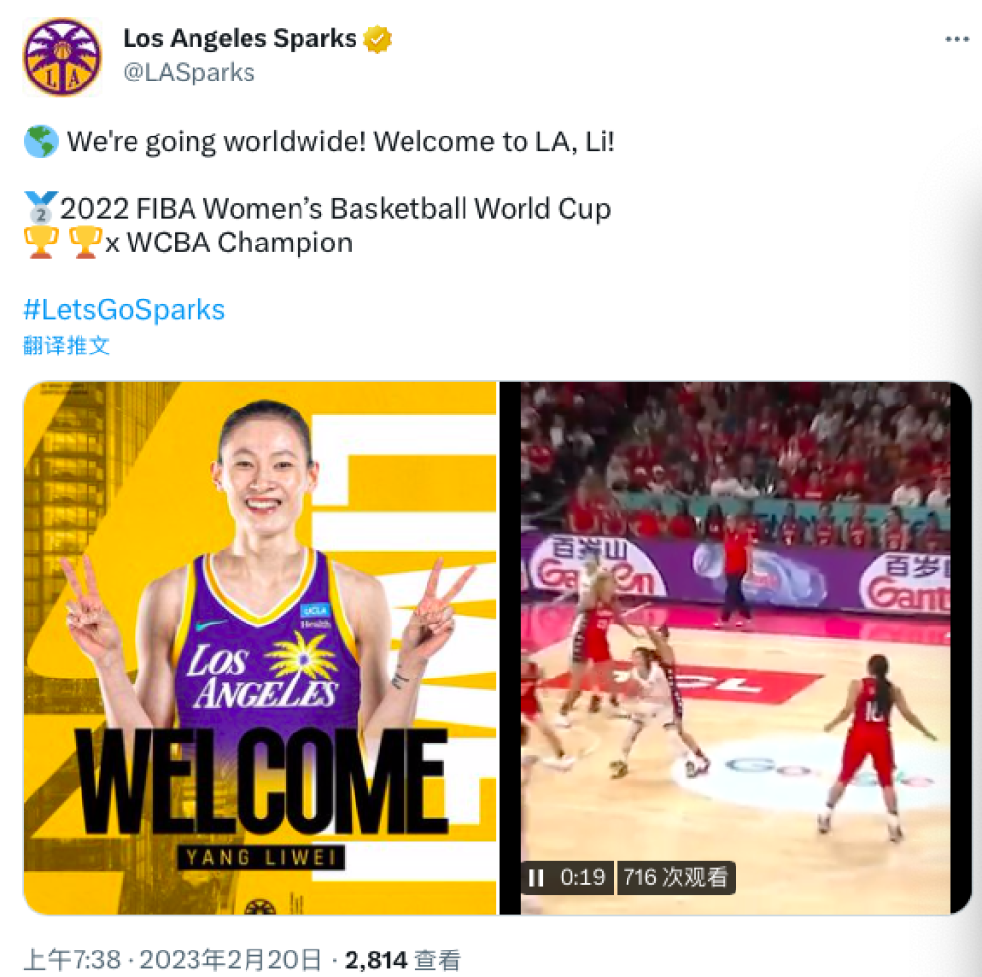This screenshot has height=977, width=982.
Task: Open the 2,814 查看 view analytics
Action: pyautogui.click(x=402, y=959)
